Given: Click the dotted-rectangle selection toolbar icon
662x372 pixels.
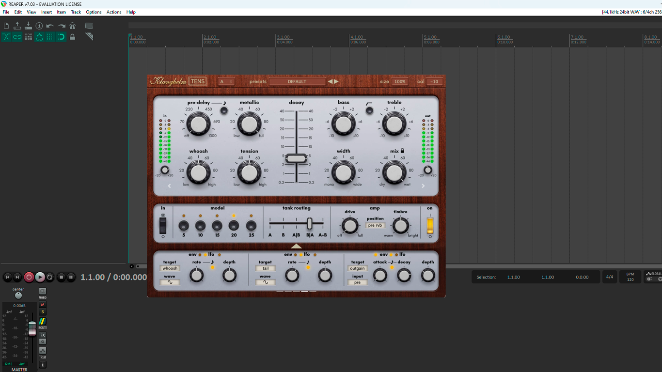Looking at the screenshot, I should click(x=89, y=26).
